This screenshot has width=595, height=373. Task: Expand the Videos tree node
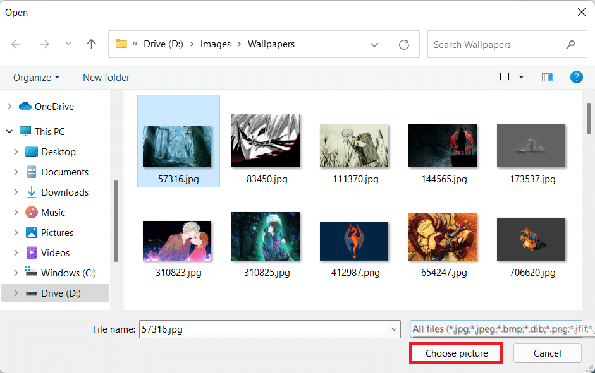(x=16, y=252)
